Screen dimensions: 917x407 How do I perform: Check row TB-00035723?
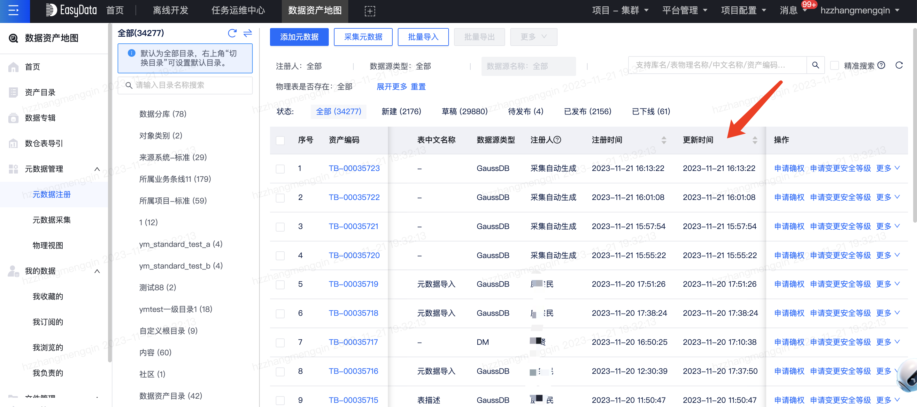click(280, 168)
